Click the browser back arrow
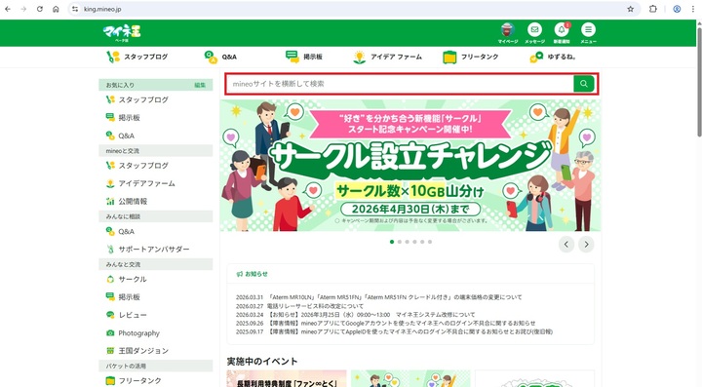This screenshot has width=702, height=387. point(8,9)
